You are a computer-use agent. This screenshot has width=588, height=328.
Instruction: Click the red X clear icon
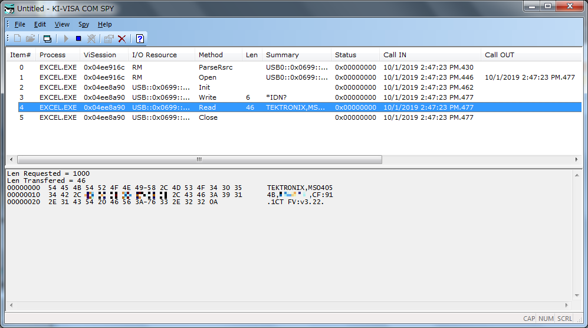(x=122, y=39)
